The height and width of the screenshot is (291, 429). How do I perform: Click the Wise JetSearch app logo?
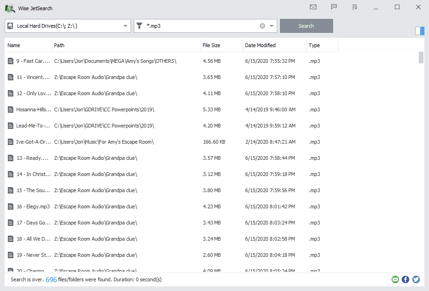10,8
